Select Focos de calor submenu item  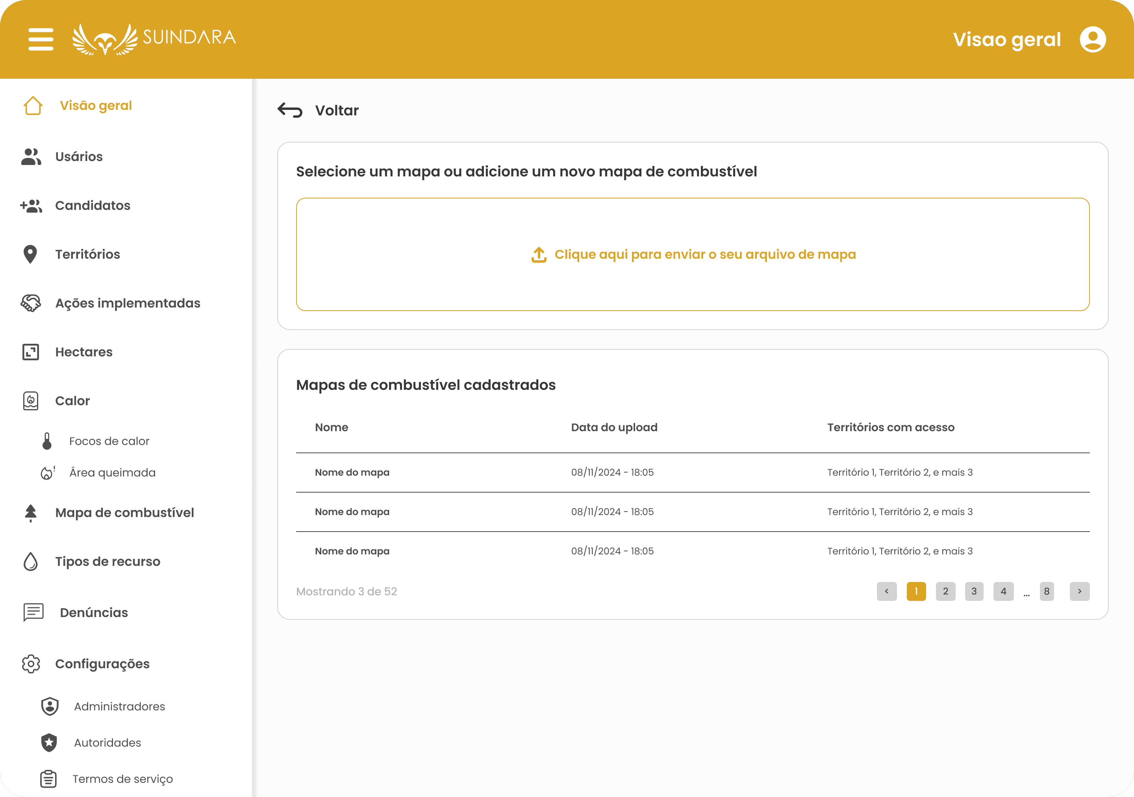109,441
